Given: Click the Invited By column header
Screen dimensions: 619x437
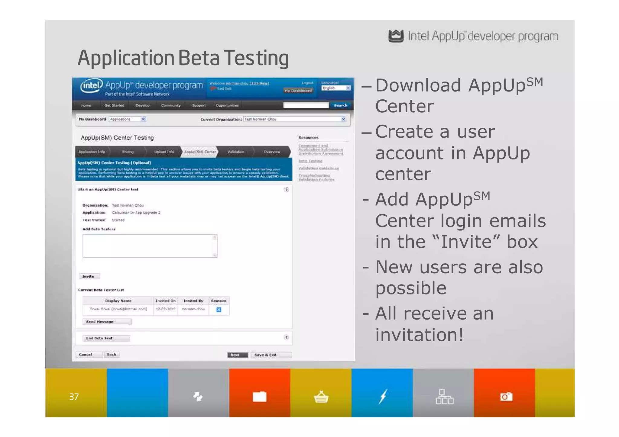Looking at the screenshot, I should point(193,301).
